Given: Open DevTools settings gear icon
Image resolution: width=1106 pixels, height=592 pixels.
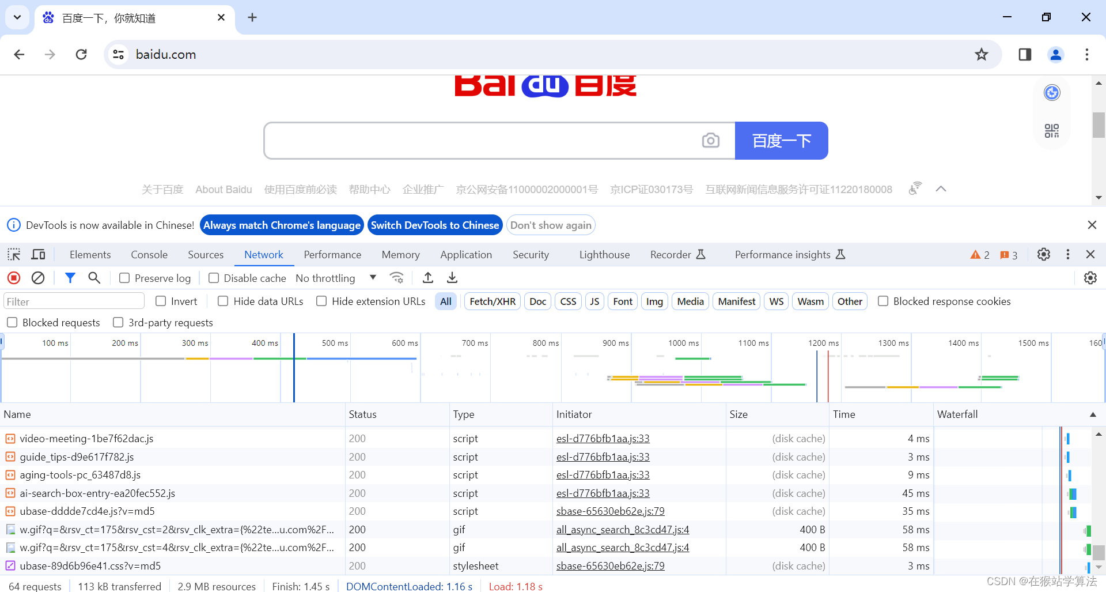Looking at the screenshot, I should coord(1044,255).
